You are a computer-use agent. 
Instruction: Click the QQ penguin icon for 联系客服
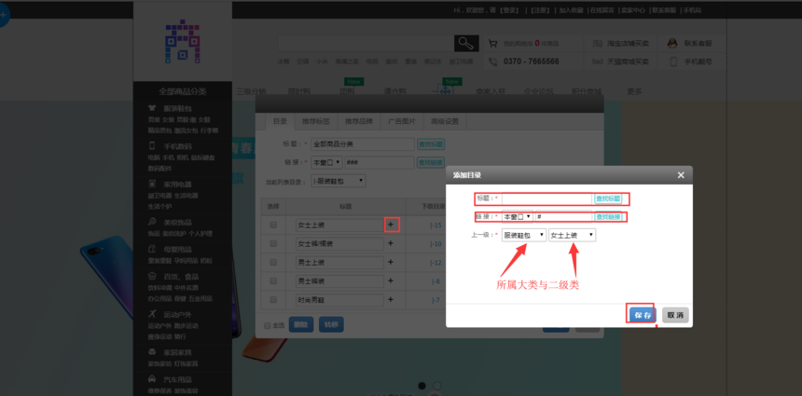point(672,44)
